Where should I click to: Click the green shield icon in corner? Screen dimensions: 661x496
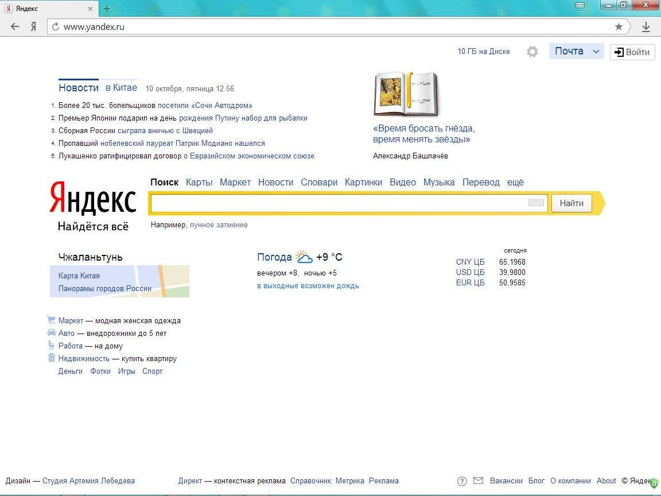pos(654,483)
